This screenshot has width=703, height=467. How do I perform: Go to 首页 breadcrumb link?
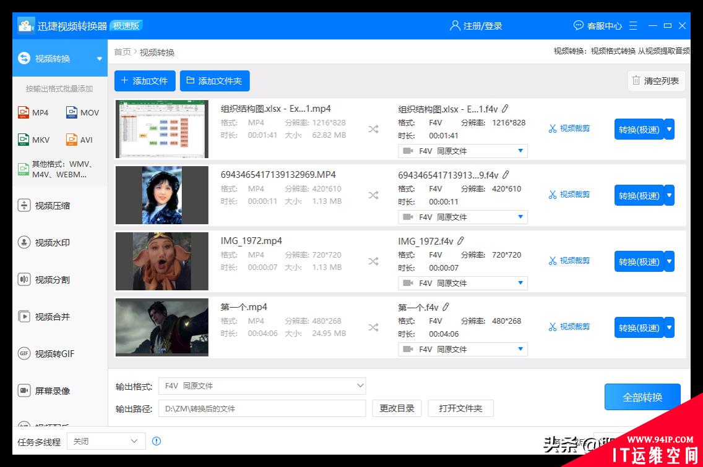pos(122,52)
